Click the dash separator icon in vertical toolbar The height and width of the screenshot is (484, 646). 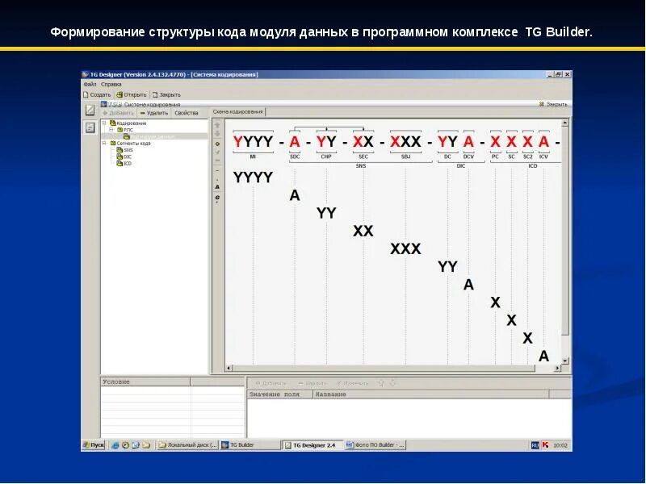click(217, 170)
